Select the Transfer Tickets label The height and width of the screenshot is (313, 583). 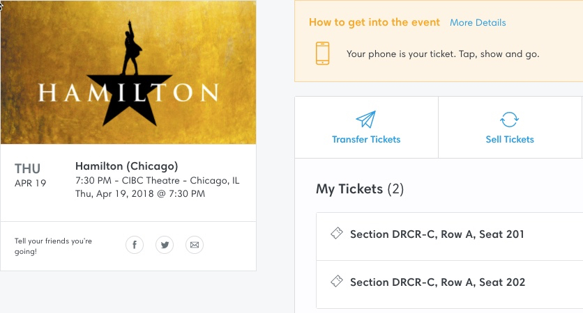pyautogui.click(x=366, y=139)
